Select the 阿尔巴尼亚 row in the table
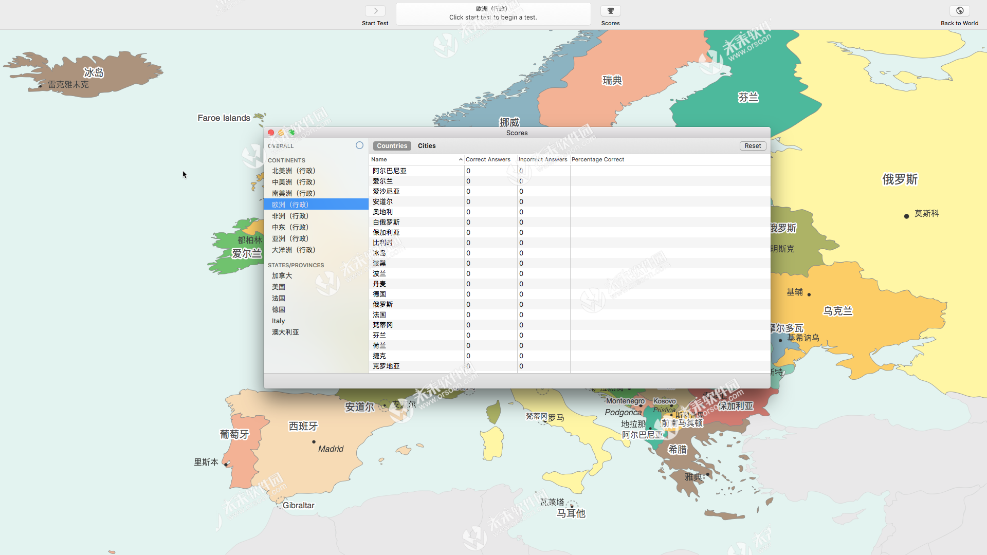 click(570, 171)
